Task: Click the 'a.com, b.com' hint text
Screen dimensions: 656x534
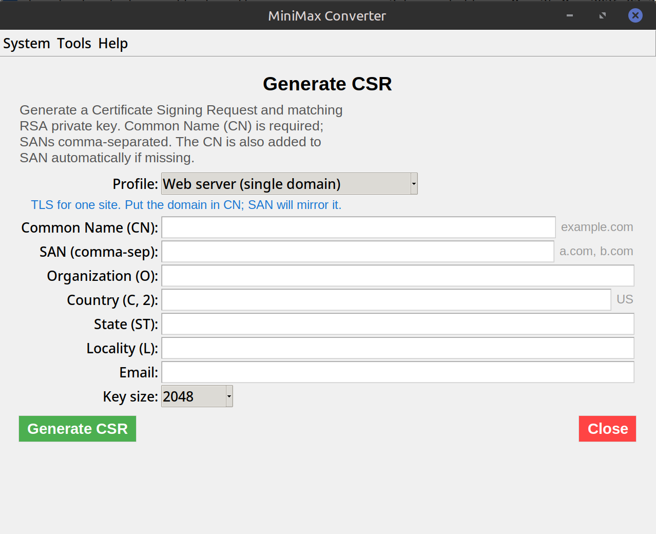Action: tap(596, 251)
